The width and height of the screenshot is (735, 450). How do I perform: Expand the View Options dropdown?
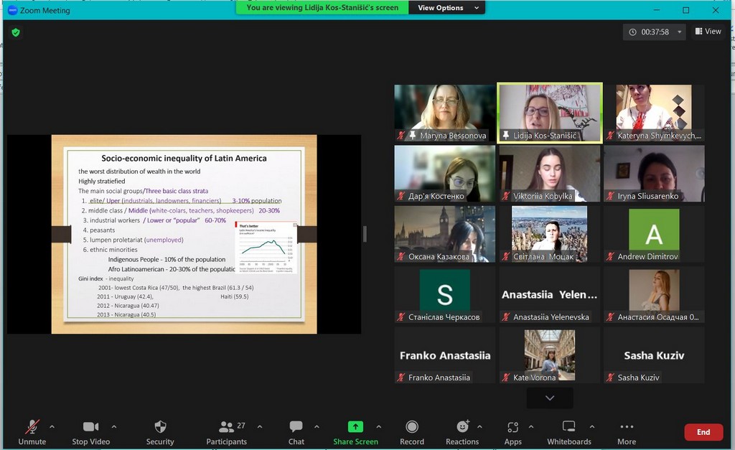(x=446, y=8)
